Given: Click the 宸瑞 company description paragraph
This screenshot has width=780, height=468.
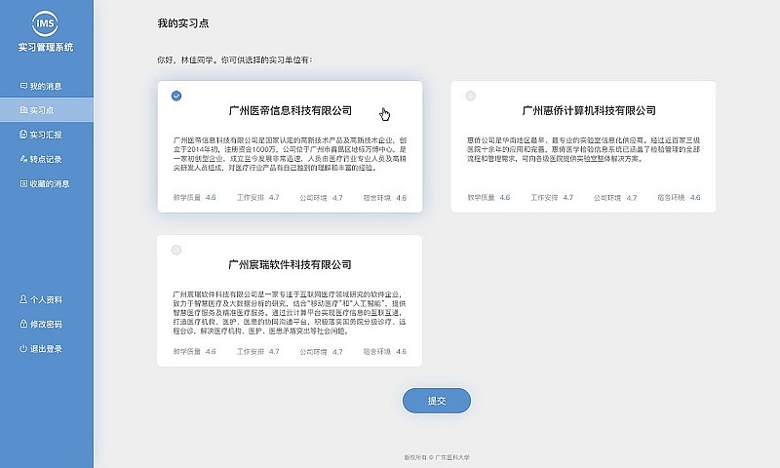Looking at the screenshot, I should point(290,313).
